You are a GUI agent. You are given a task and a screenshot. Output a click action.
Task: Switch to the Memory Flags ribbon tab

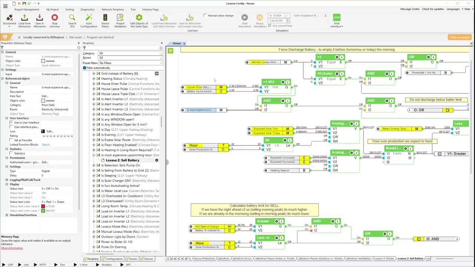click(x=150, y=9)
